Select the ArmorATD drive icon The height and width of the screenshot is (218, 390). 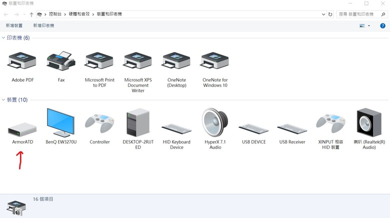(22, 129)
